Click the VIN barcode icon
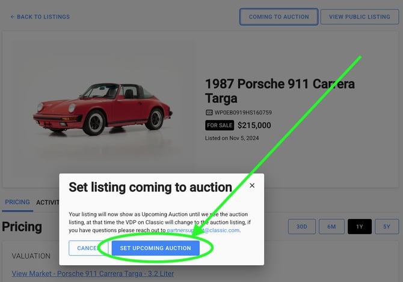This screenshot has width=403, height=282. (209, 112)
